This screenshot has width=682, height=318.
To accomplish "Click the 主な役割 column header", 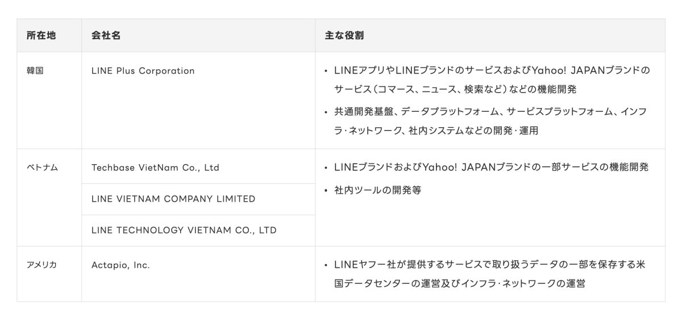I will 344,35.
